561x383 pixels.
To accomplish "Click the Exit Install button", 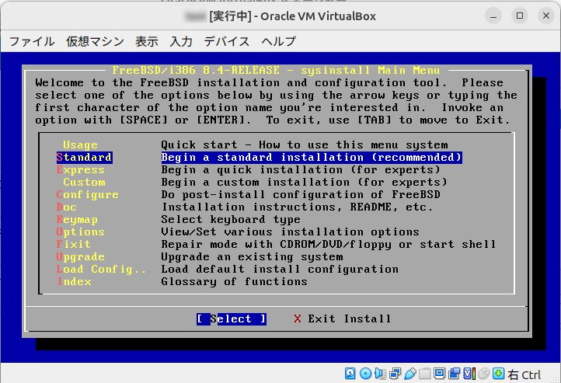I will pyautogui.click(x=343, y=319).
